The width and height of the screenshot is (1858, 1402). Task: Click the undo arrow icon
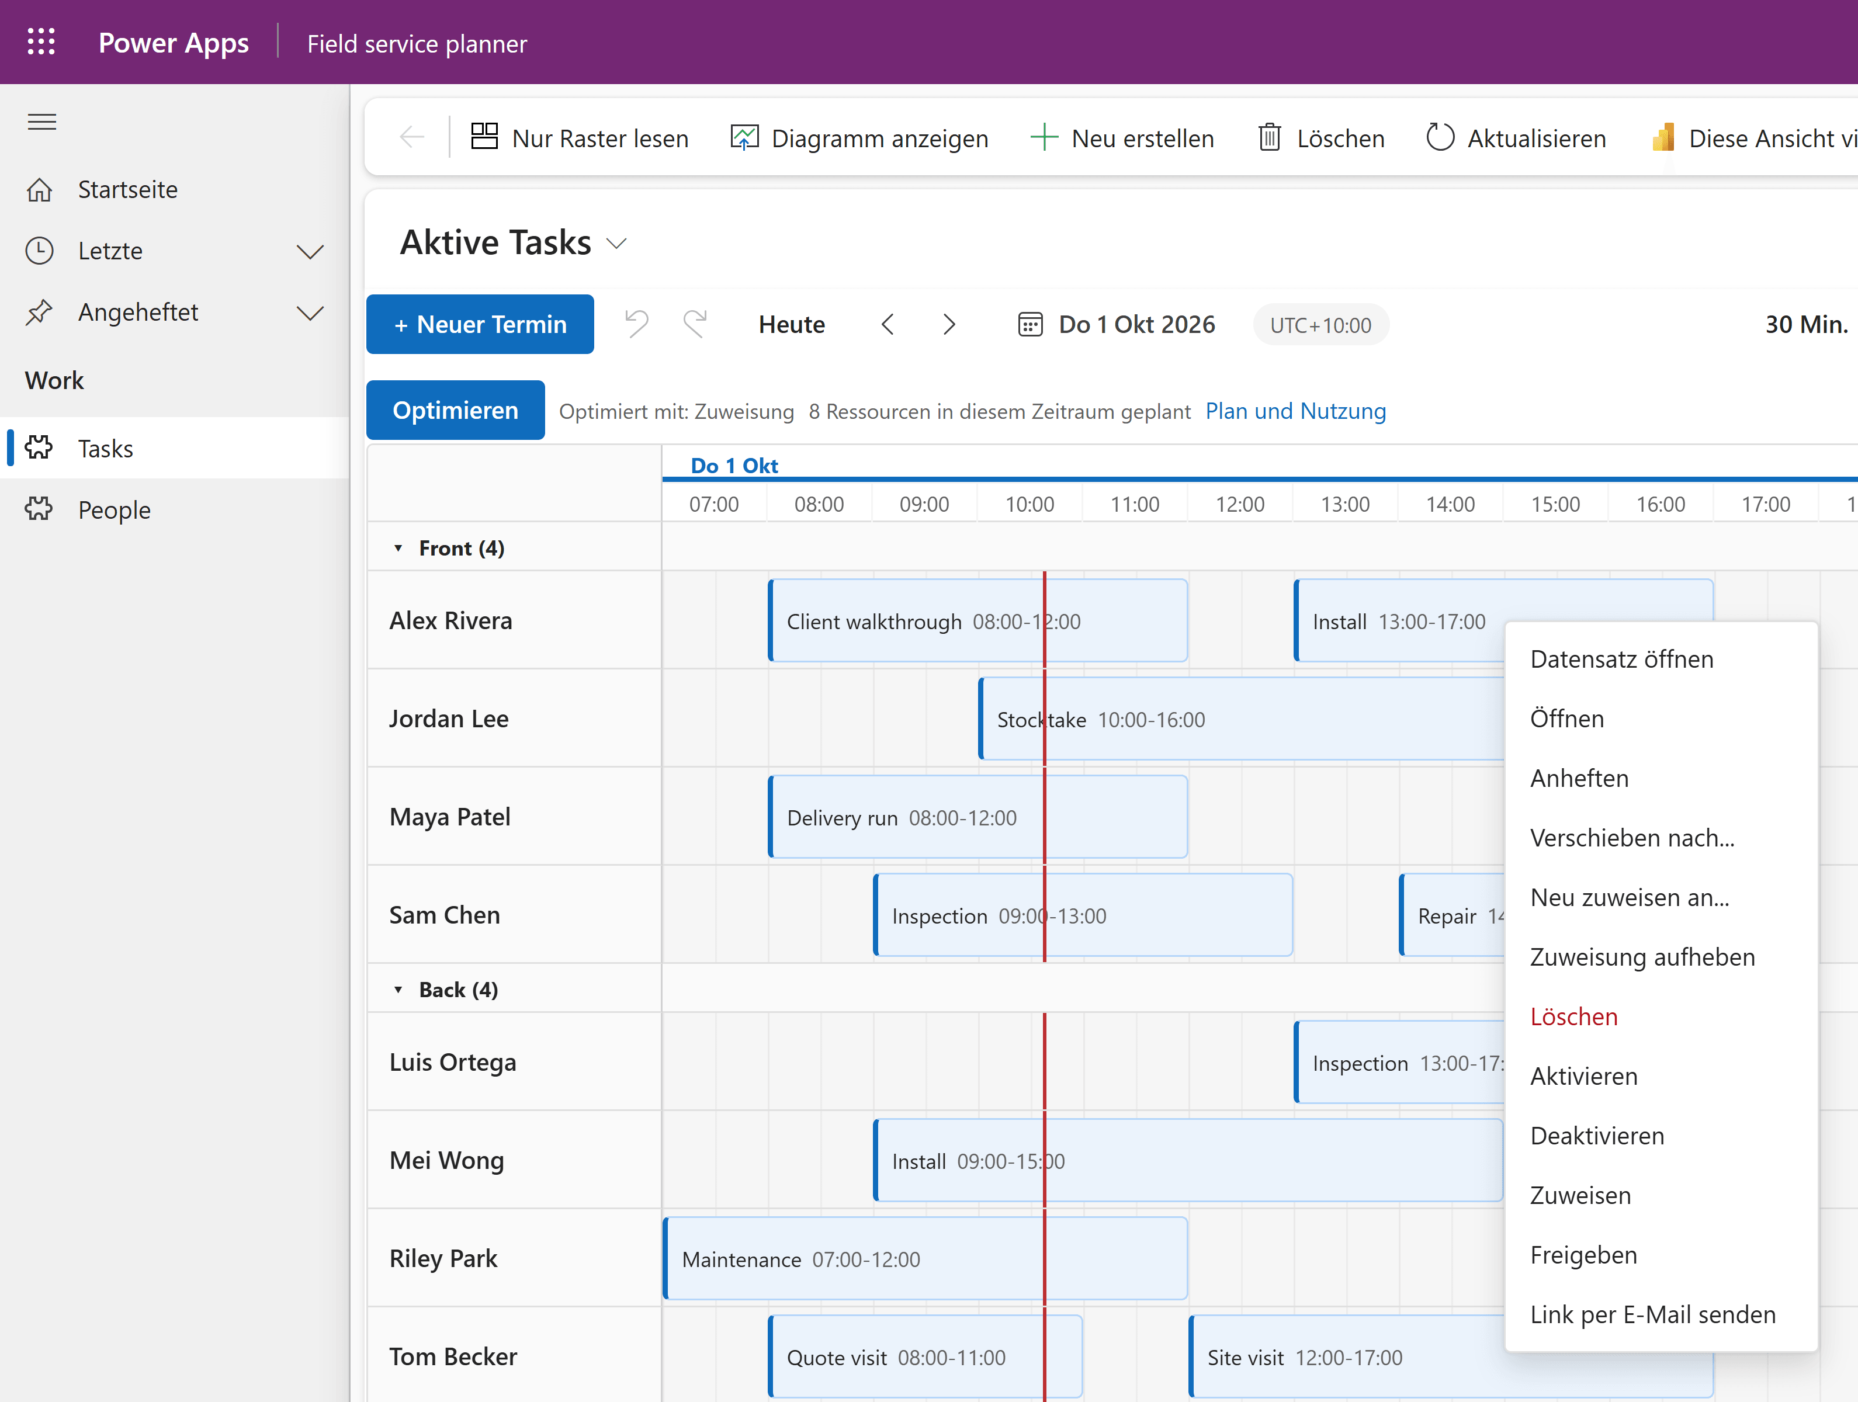637,324
